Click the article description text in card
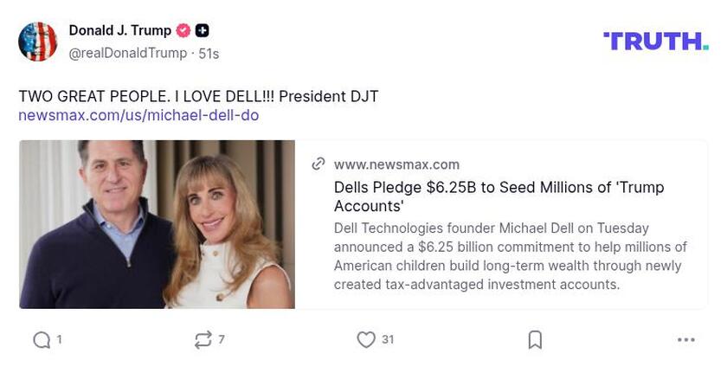The width and height of the screenshot is (727, 373). coord(510,256)
